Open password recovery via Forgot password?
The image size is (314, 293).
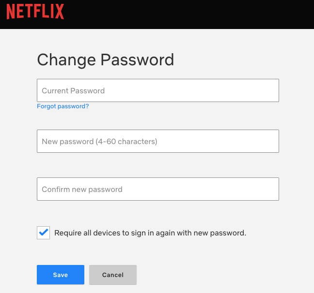[x=63, y=106]
